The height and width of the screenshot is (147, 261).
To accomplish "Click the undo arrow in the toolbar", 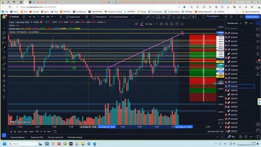I will 133,17.
